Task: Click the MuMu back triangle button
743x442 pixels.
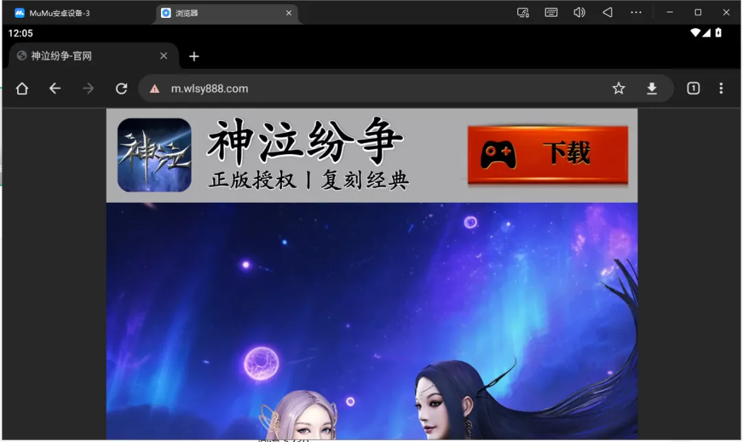Action: click(607, 13)
